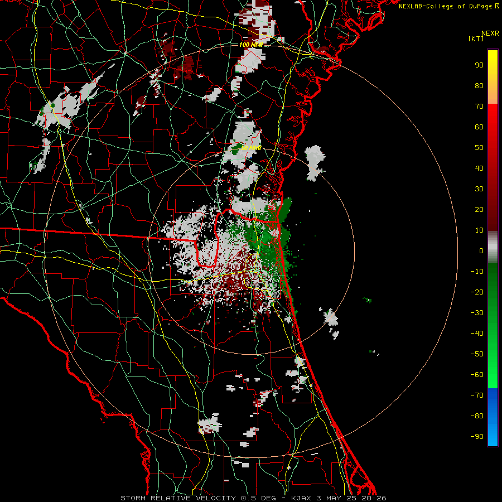Image resolution: width=502 pixels, height=502 pixels.
Task: Click the 50 knot scale label
Action: [479, 148]
